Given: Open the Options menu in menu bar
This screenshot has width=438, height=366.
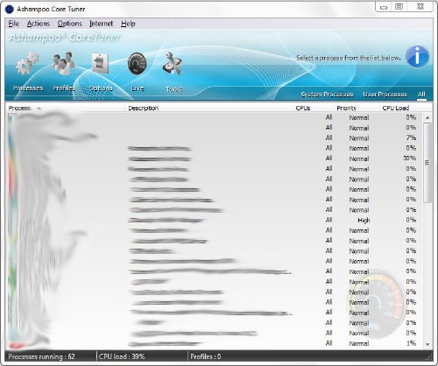Looking at the screenshot, I should 69,24.
